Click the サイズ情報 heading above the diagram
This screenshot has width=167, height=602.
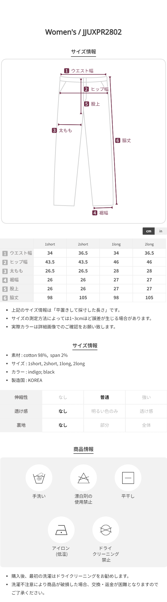tap(83, 52)
